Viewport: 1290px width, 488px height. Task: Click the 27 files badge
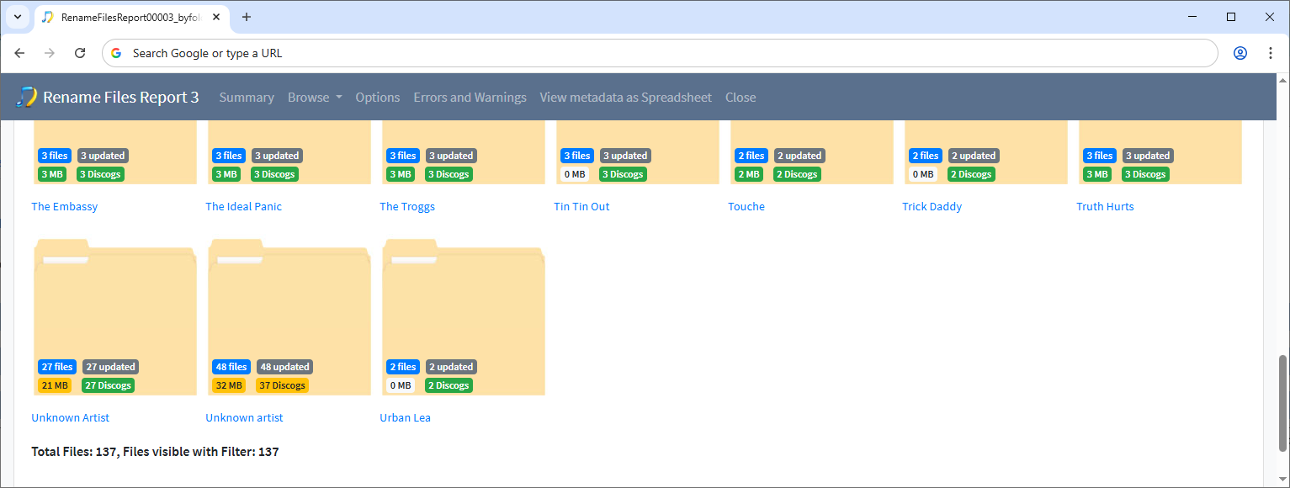(57, 367)
